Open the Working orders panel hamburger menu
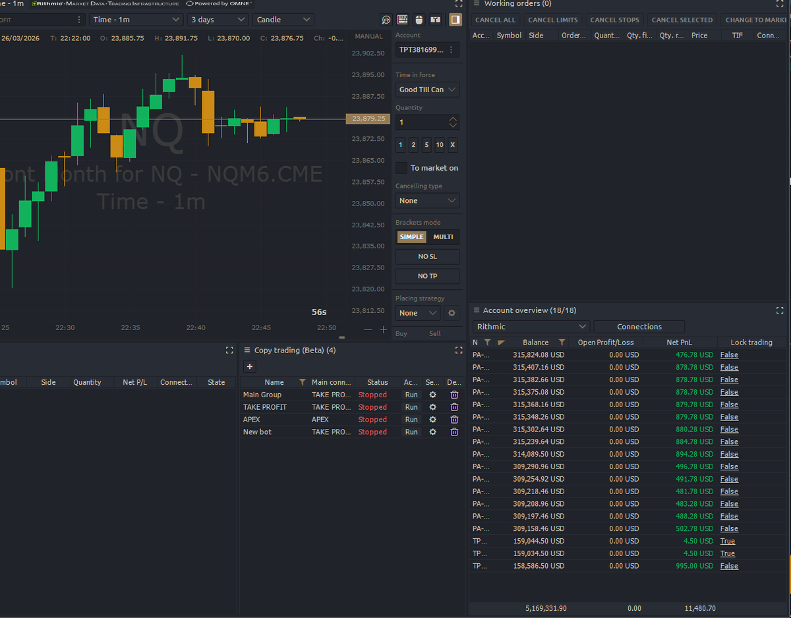Image resolution: width=791 pixels, height=618 pixels. (477, 3)
